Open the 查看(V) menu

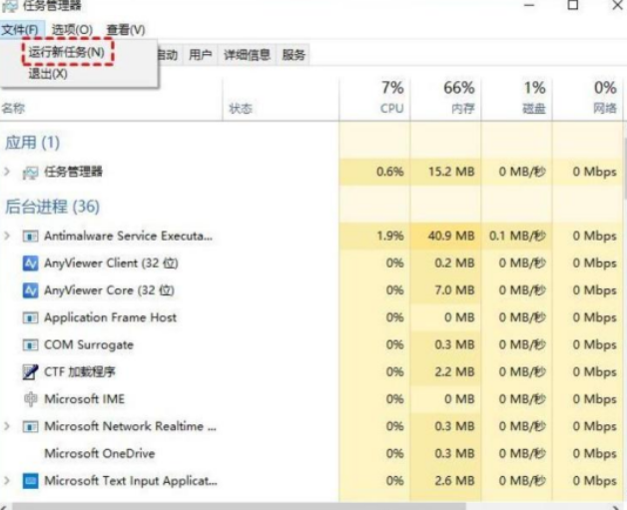point(125,30)
